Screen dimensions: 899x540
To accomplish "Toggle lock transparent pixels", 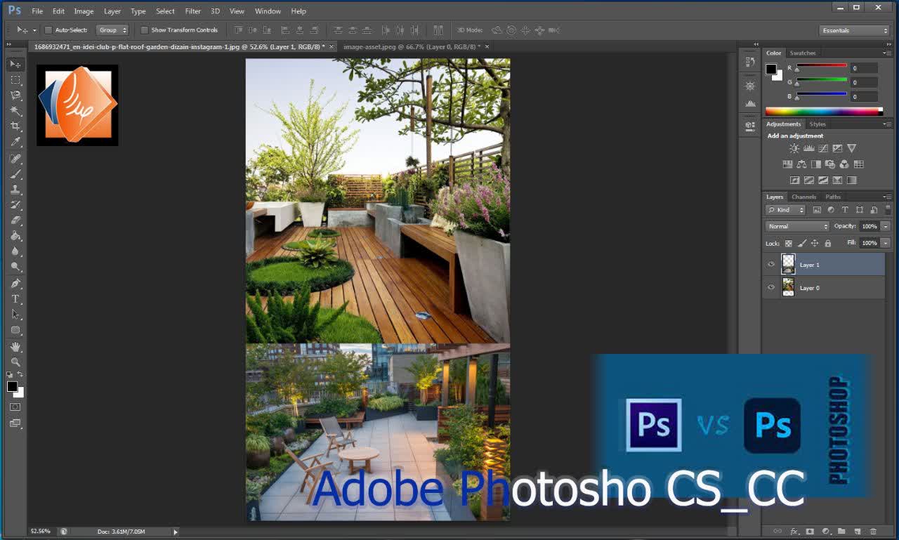I will coord(789,244).
